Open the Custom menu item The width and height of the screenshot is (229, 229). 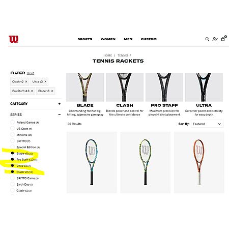tap(149, 39)
